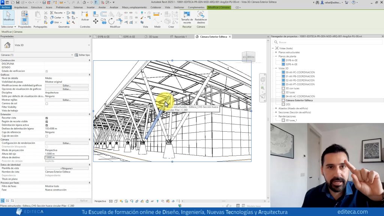Open the Vista 3D type selector dropdown
The height and width of the screenshot is (216, 384).
click(x=89, y=45)
